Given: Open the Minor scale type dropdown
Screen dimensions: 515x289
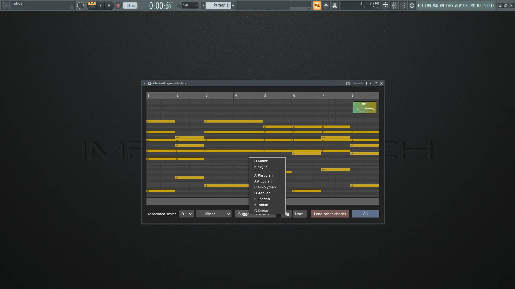Looking at the screenshot, I should 214,214.
